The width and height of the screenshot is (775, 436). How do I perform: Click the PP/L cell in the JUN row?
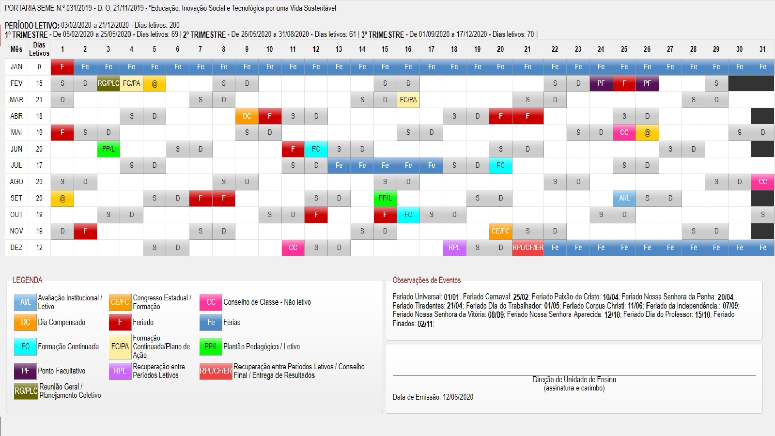point(108,149)
